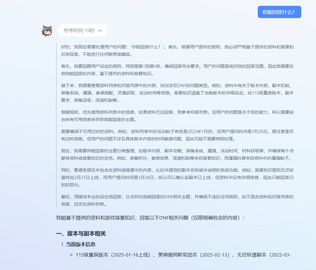Click the bullet line "115级重泉版本（2025-01-16上线）"
The height and width of the screenshot is (270, 316).
coord(183,255)
